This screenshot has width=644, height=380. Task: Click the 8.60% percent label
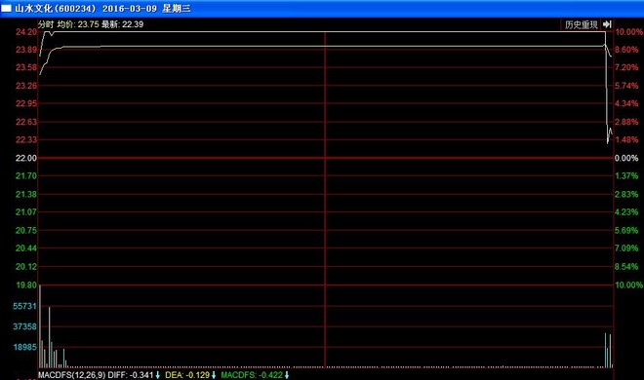[x=626, y=50]
